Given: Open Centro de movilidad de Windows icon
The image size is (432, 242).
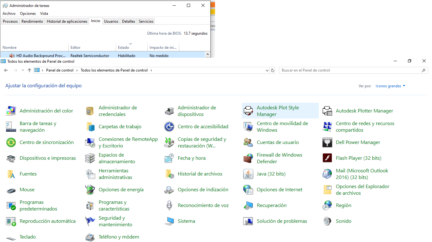Looking at the screenshot, I should tap(248, 127).
